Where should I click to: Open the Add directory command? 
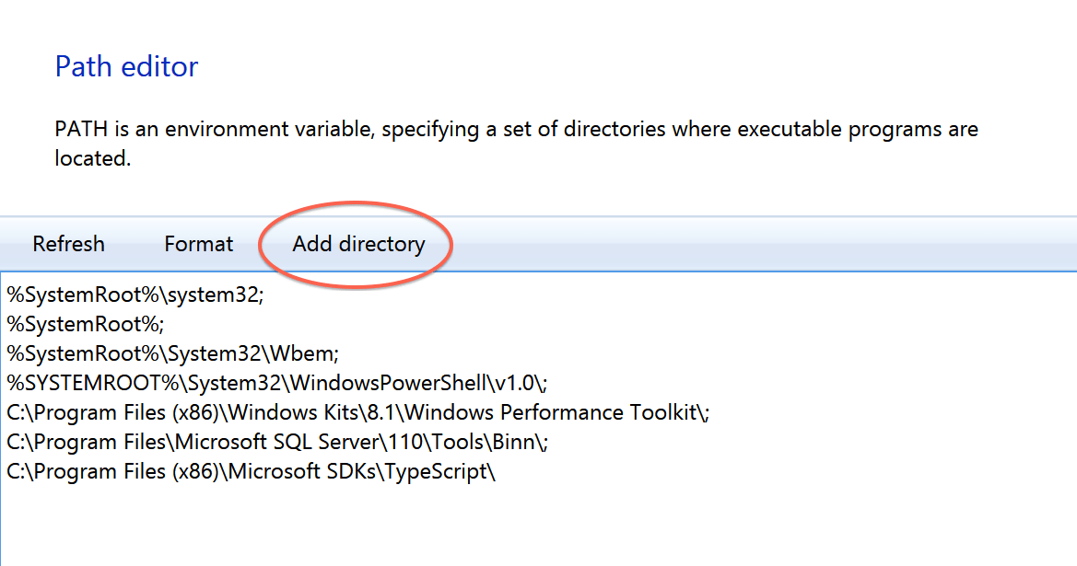(x=358, y=244)
